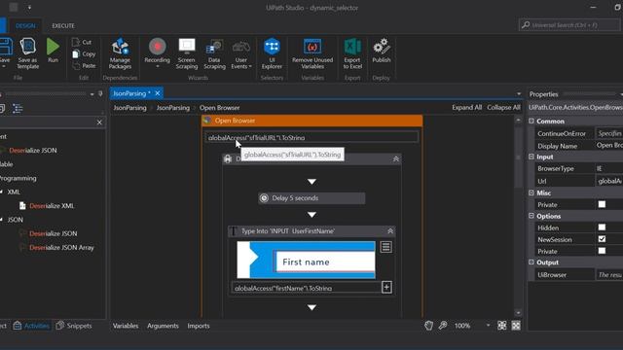Click the plus button beside firstName field
This screenshot has width=623, height=350.
386,288
